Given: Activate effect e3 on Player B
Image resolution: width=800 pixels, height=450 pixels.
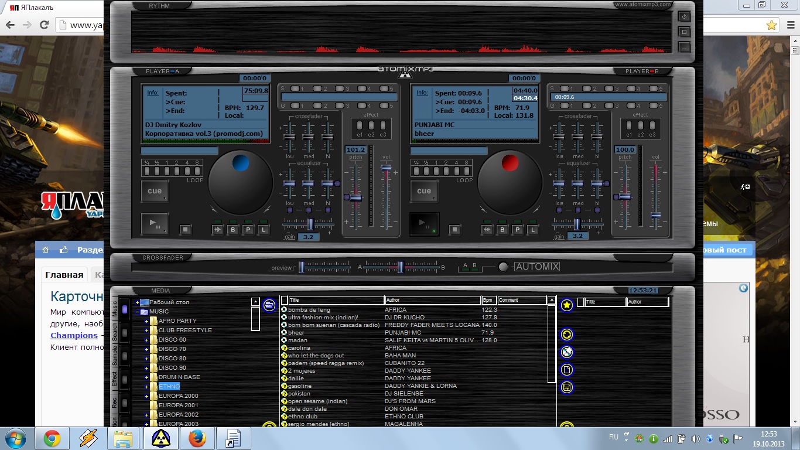Looking at the screenshot, I should click(652, 125).
